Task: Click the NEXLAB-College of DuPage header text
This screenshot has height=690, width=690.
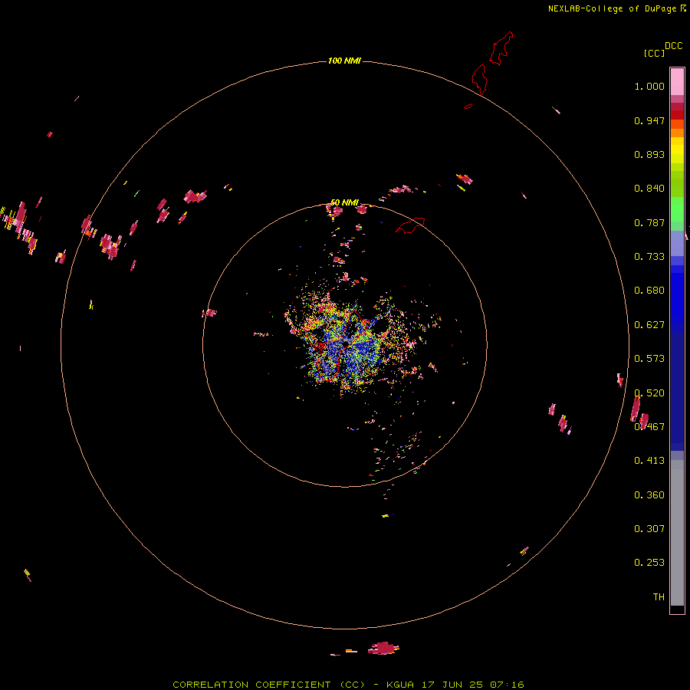Action: pos(616,8)
